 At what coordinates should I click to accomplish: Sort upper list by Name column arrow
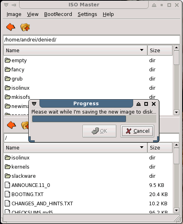(142, 50)
